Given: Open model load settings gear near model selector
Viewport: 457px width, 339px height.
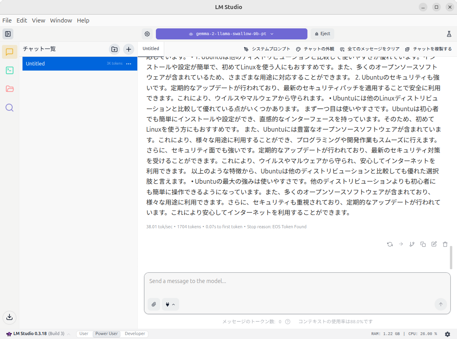Looking at the screenshot, I should (x=147, y=34).
